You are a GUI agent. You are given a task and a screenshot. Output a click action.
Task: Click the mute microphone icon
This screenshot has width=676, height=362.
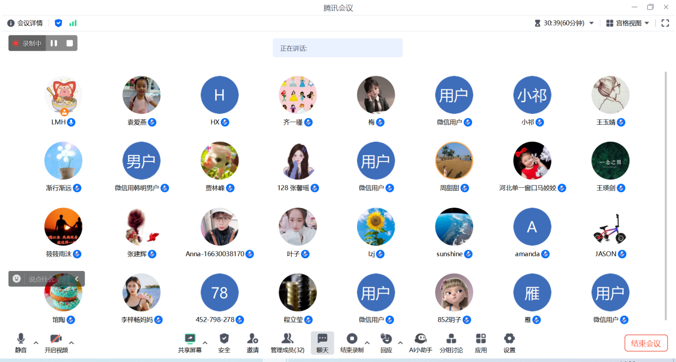[x=20, y=338]
